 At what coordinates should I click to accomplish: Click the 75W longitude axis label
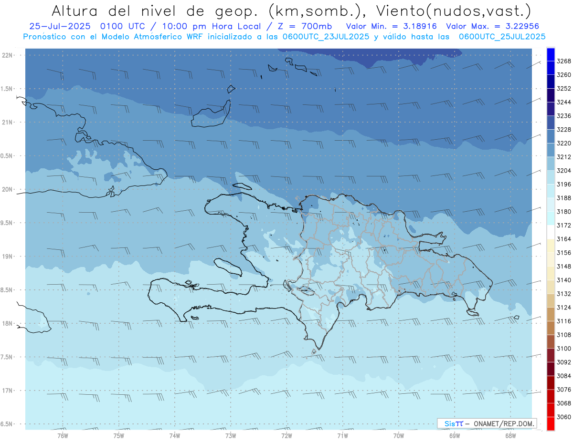click(119, 435)
